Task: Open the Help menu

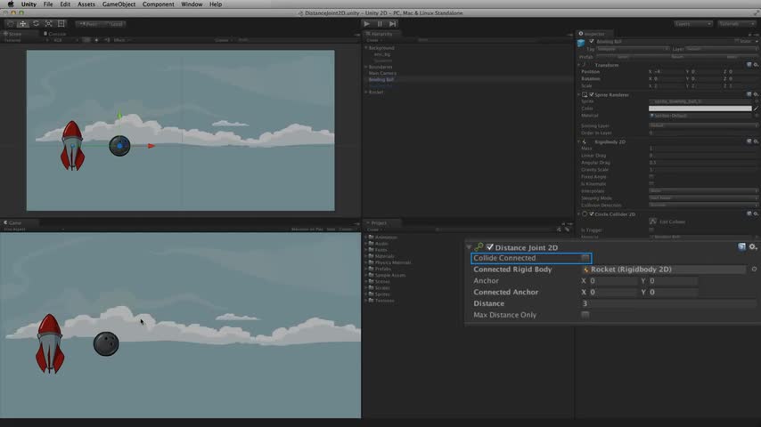Action: 216,4
